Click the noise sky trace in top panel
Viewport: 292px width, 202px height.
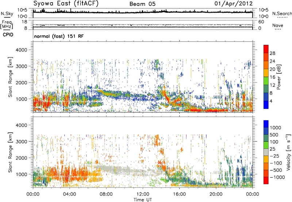pos(143,12)
